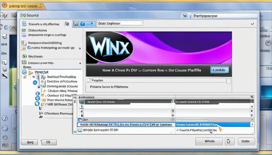Screen dimensions: 272x155
Task: Click the blue circle icon atop the background sidebar
Action: click(6, 27)
